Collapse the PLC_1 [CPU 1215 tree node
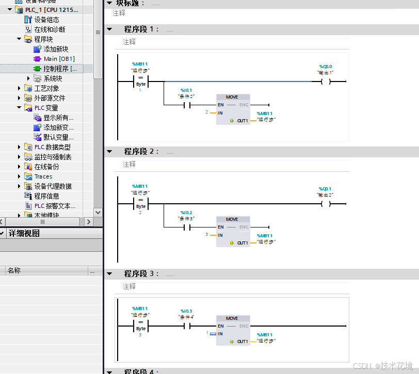This screenshot has width=419, height=374. [x=10, y=10]
